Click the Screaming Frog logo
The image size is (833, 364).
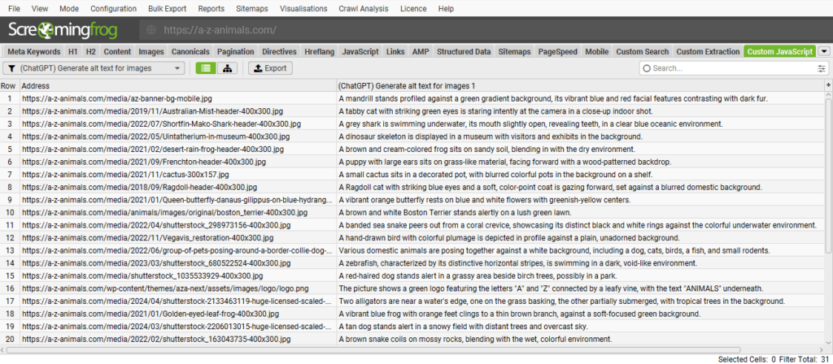[x=63, y=30]
